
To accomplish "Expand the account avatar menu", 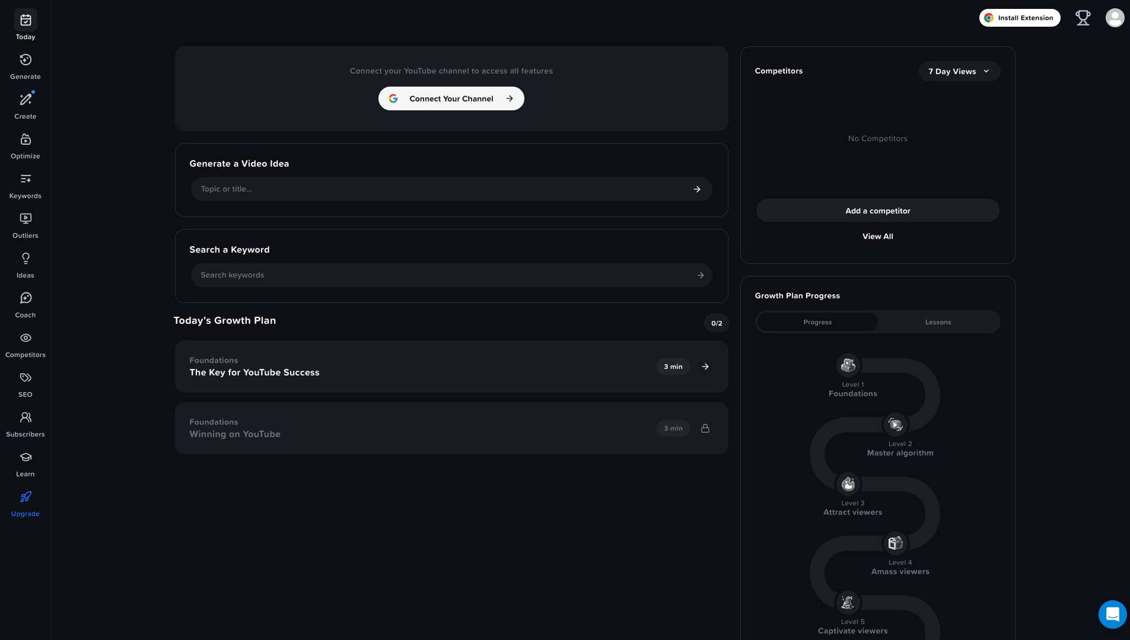I will coord(1115,18).
